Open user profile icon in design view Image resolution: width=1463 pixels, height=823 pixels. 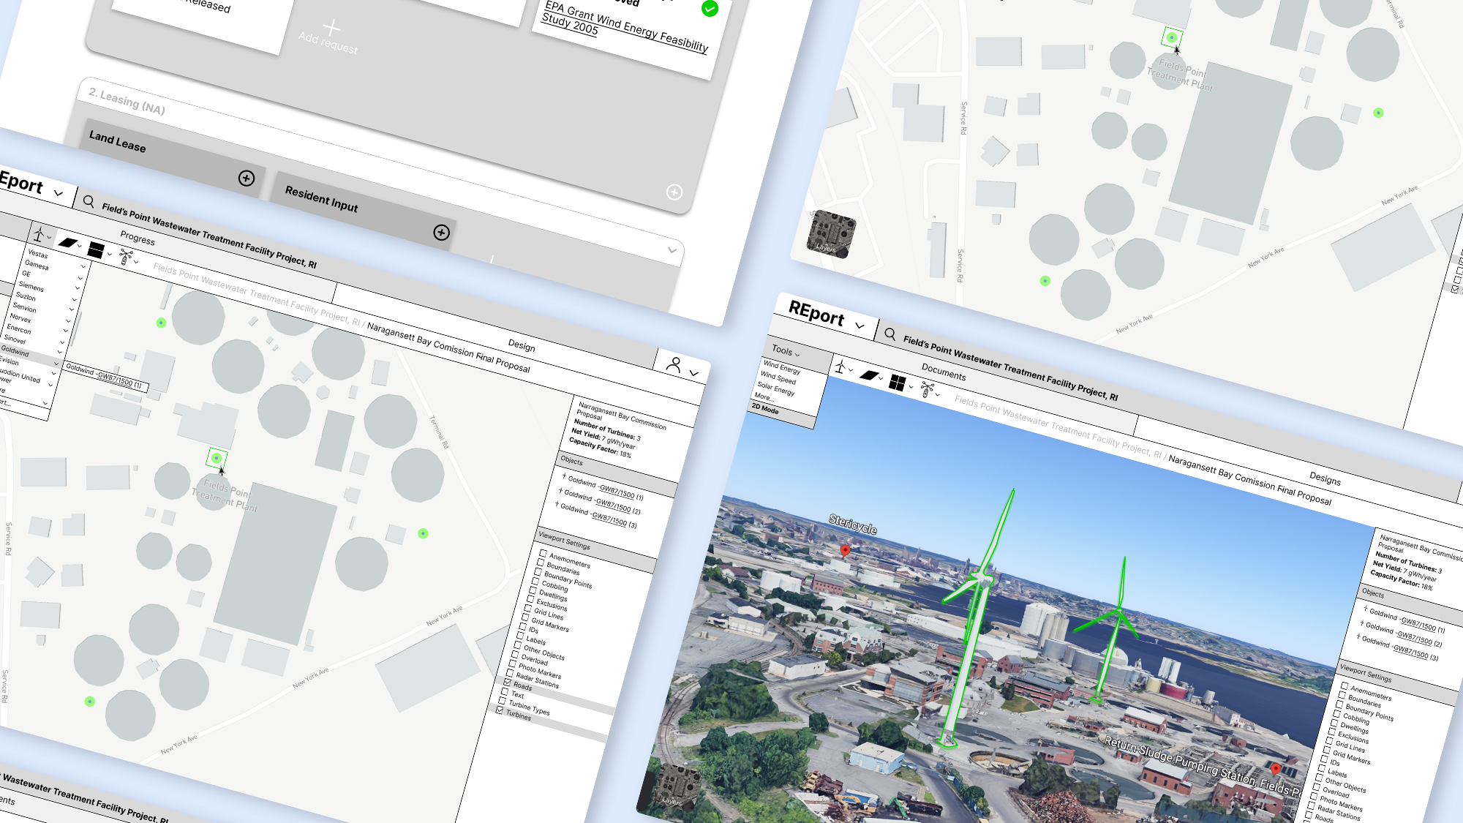coord(674,364)
